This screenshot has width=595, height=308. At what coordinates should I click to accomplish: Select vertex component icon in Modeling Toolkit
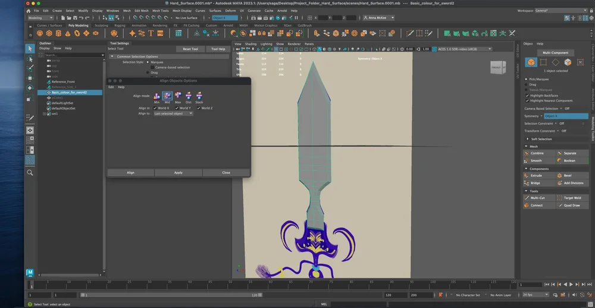(543, 63)
